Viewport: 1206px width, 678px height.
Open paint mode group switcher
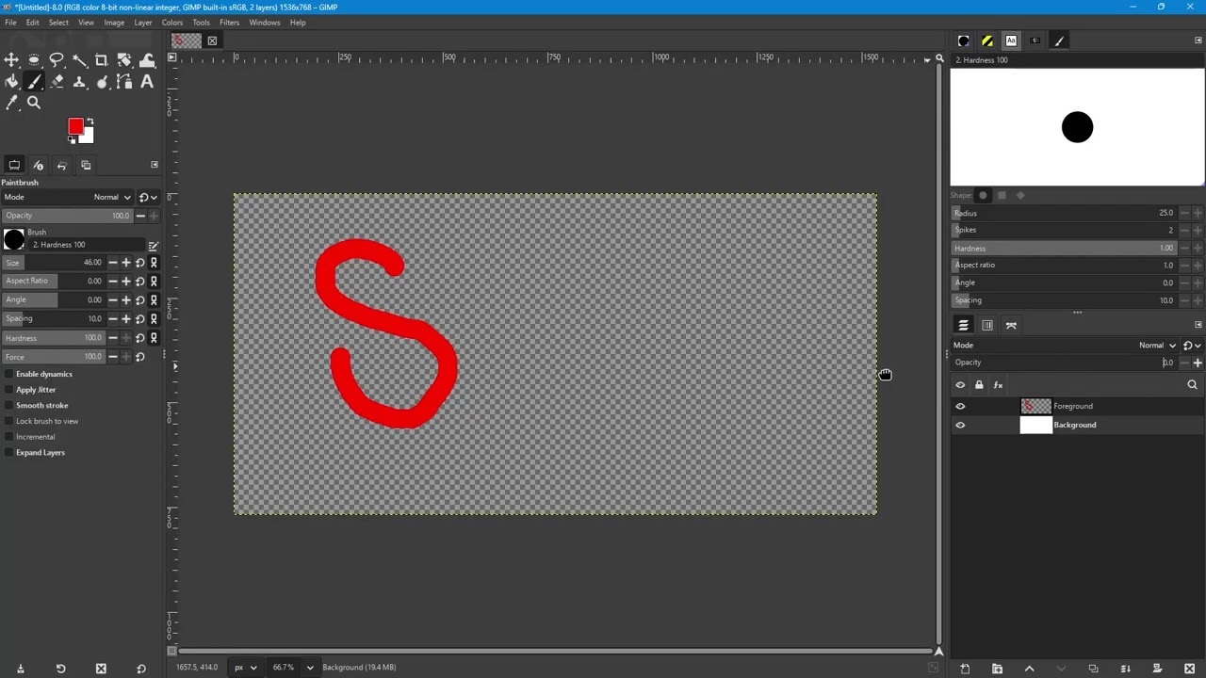(x=148, y=197)
